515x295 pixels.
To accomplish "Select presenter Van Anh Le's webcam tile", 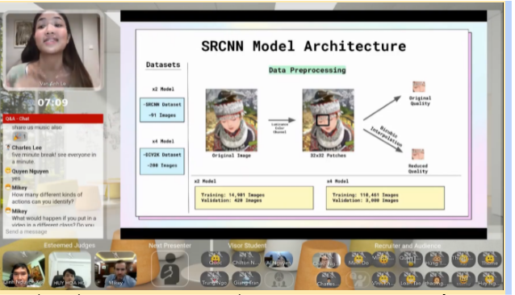I will (53, 51).
